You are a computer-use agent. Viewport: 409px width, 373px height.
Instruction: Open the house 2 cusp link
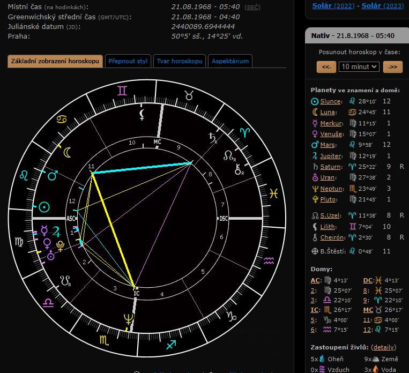[313, 290]
